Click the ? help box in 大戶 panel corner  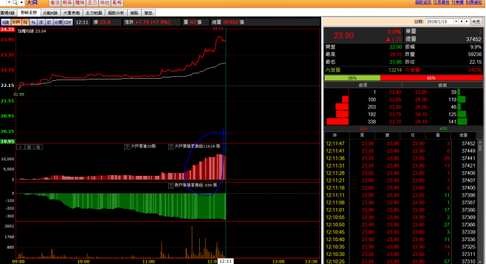tap(20, 147)
